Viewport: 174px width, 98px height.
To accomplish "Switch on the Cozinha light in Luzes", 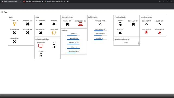I will (x=27, y=33).
